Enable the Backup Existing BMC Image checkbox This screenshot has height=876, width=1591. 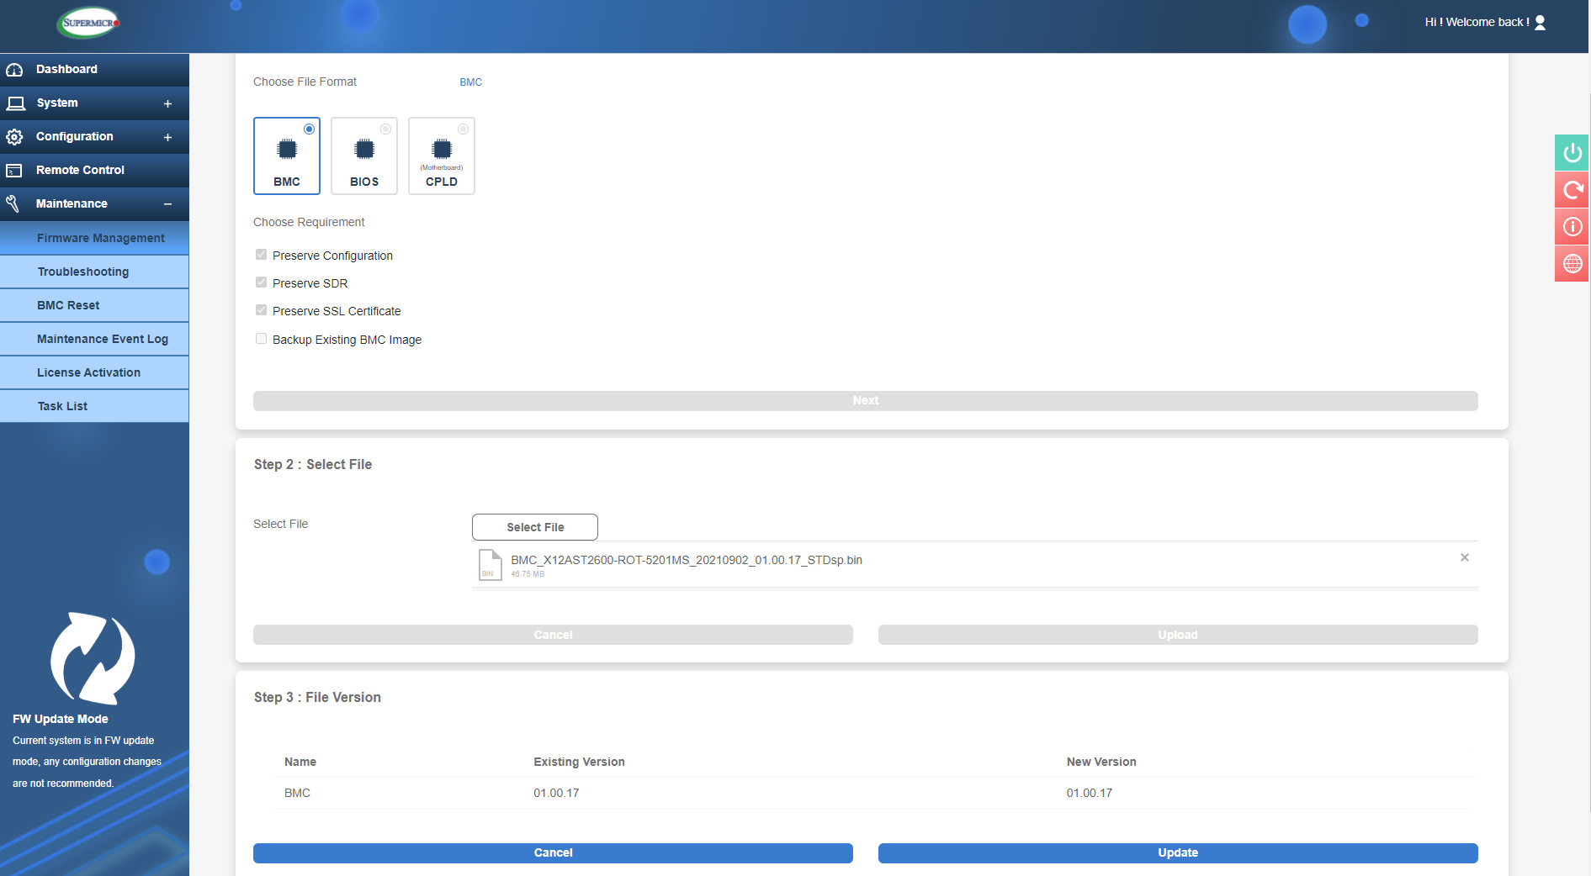(x=261, y=339)
